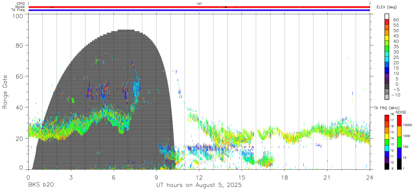Image resolution: width=416 pixels, height=192 pixels.
Task: Click TX FRQ legend label "13"
Action: (392, 144)
